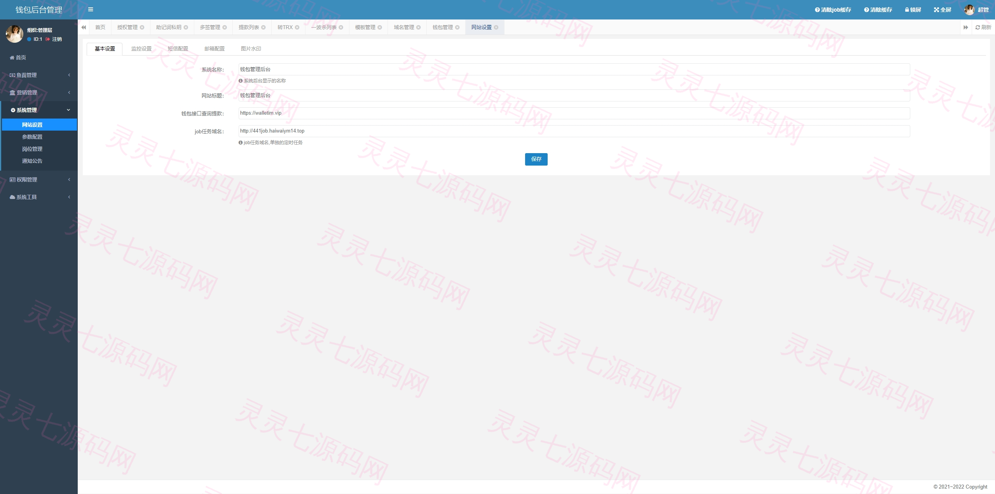The height and width of the screenshot is (494, 995).
Task: Focus the 系统名称 input field
Action: [574, 70]
